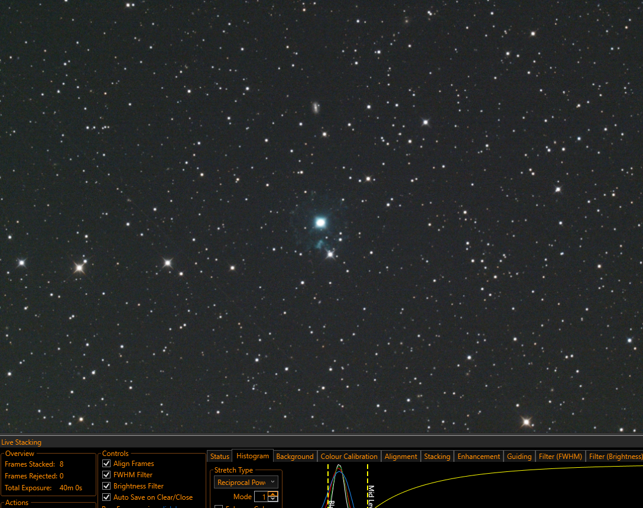
Task: Disable the Brightness Filter checkbox
Action: click(106, 486)
